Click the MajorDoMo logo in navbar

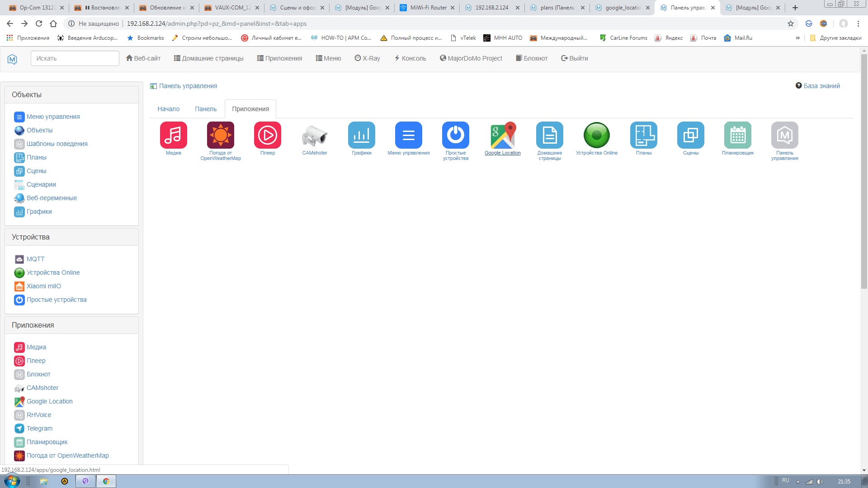tap(12, 59)
